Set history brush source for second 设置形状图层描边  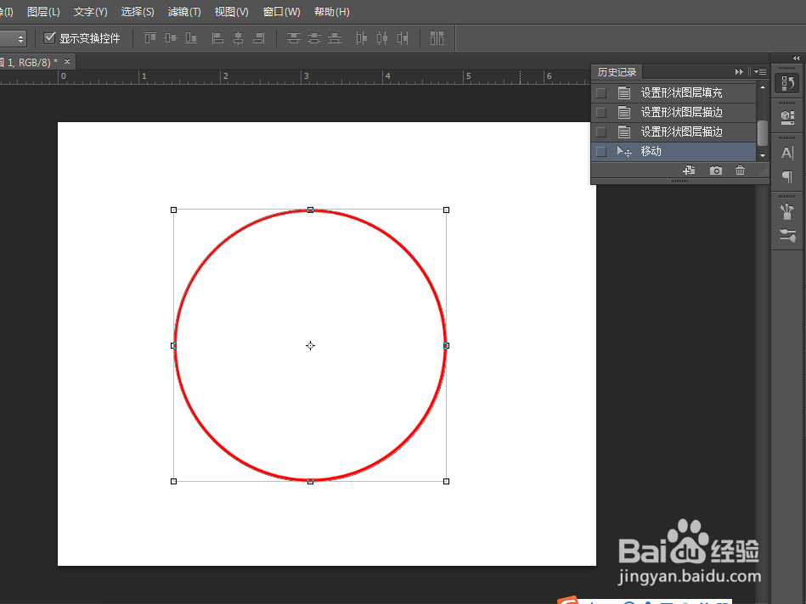pos(601,132)
